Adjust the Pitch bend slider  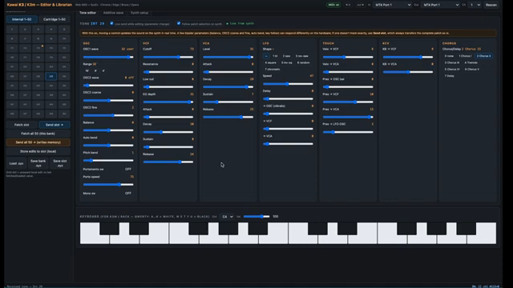point(108,160)
